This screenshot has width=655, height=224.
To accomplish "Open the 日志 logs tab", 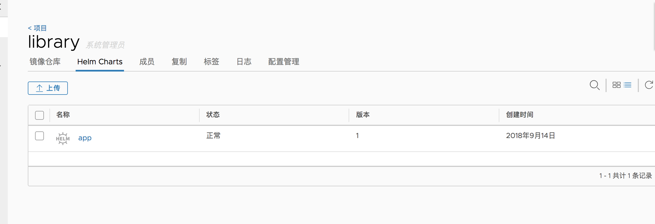I will coord(244,62).
